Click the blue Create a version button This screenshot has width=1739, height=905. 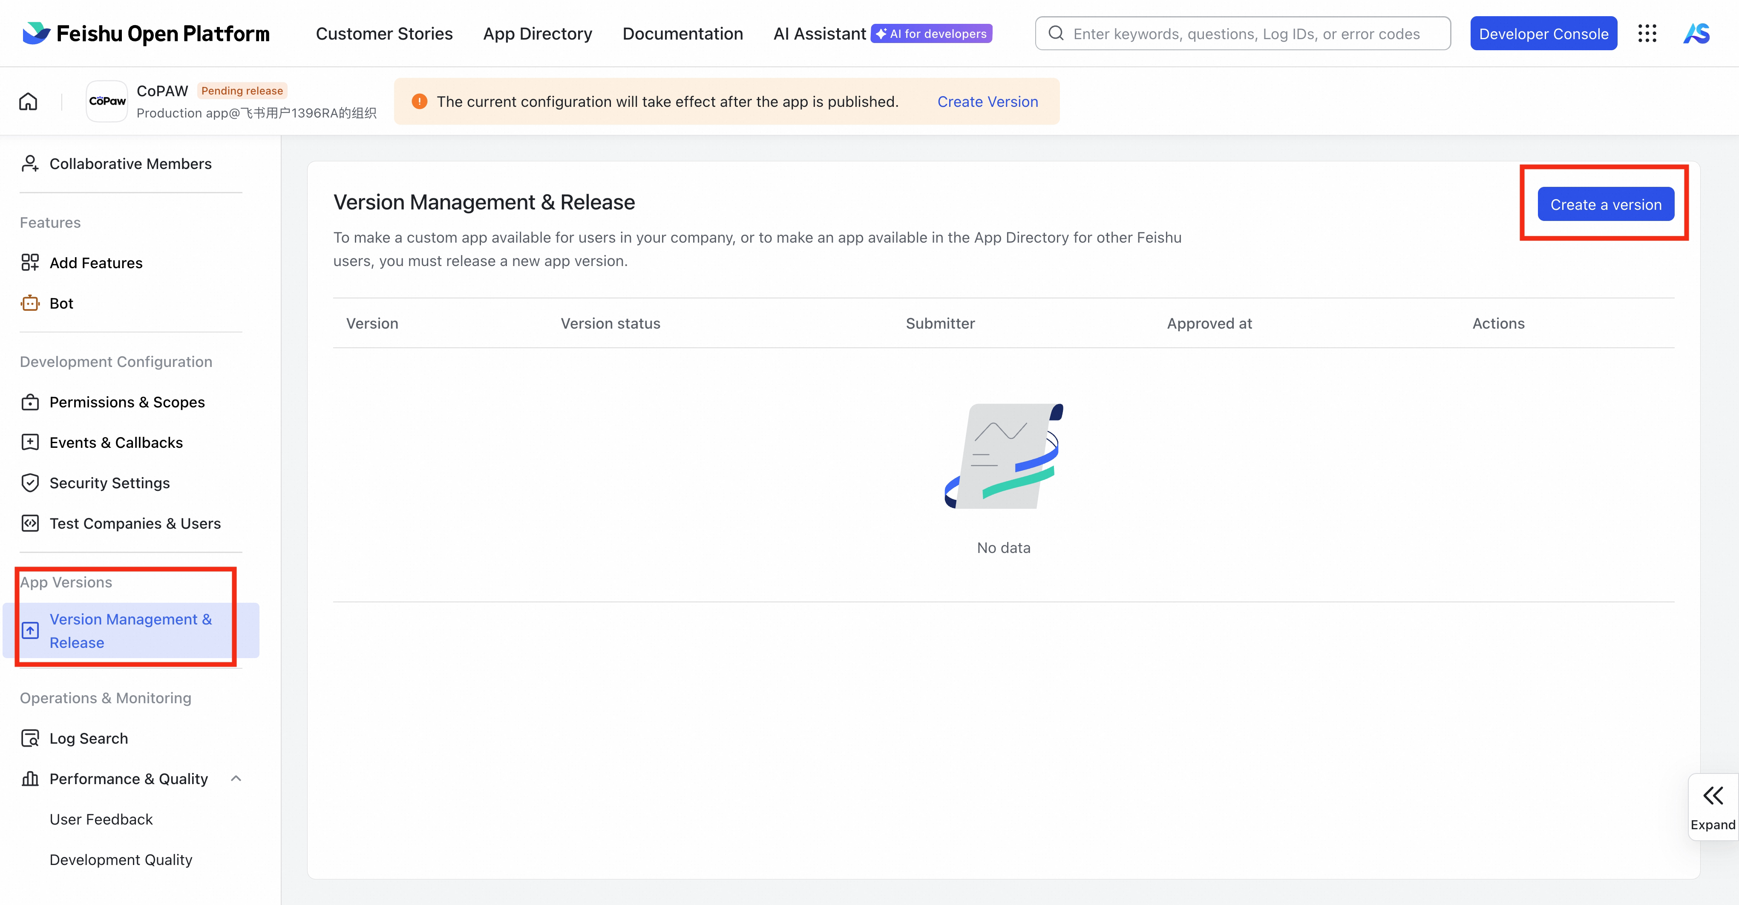1605,204
